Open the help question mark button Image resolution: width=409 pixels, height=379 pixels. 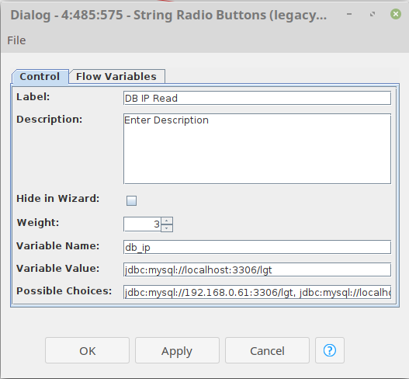point(330,350)
